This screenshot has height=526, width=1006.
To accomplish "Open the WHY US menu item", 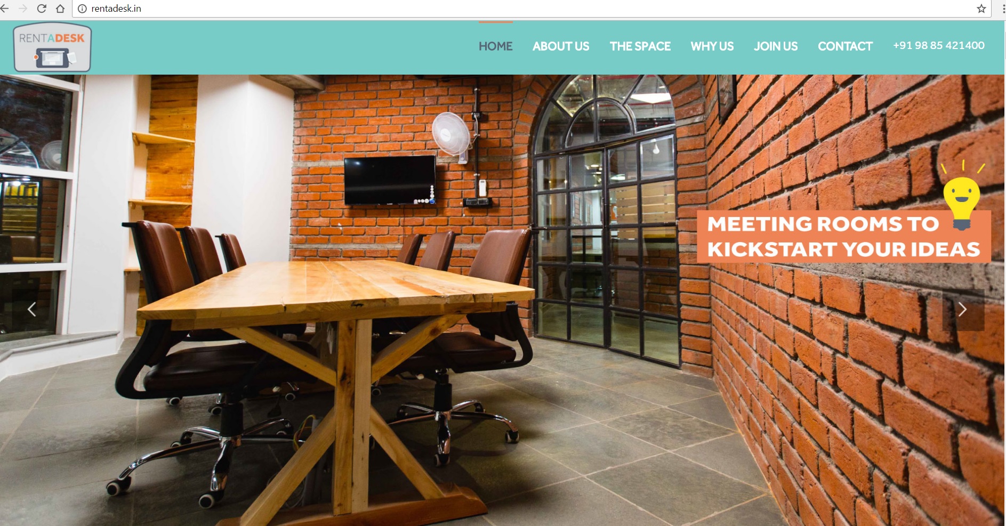I will [712, 46].
